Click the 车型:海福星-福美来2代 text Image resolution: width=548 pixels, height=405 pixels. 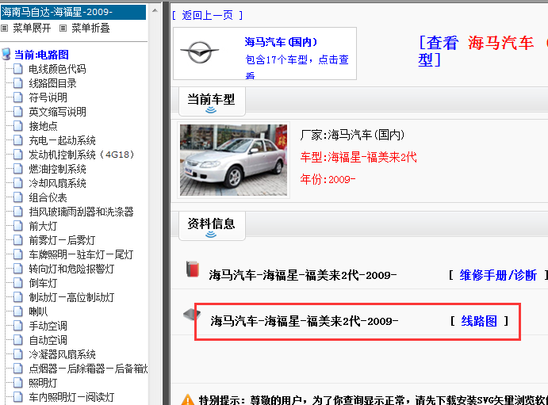coord(358,158)
